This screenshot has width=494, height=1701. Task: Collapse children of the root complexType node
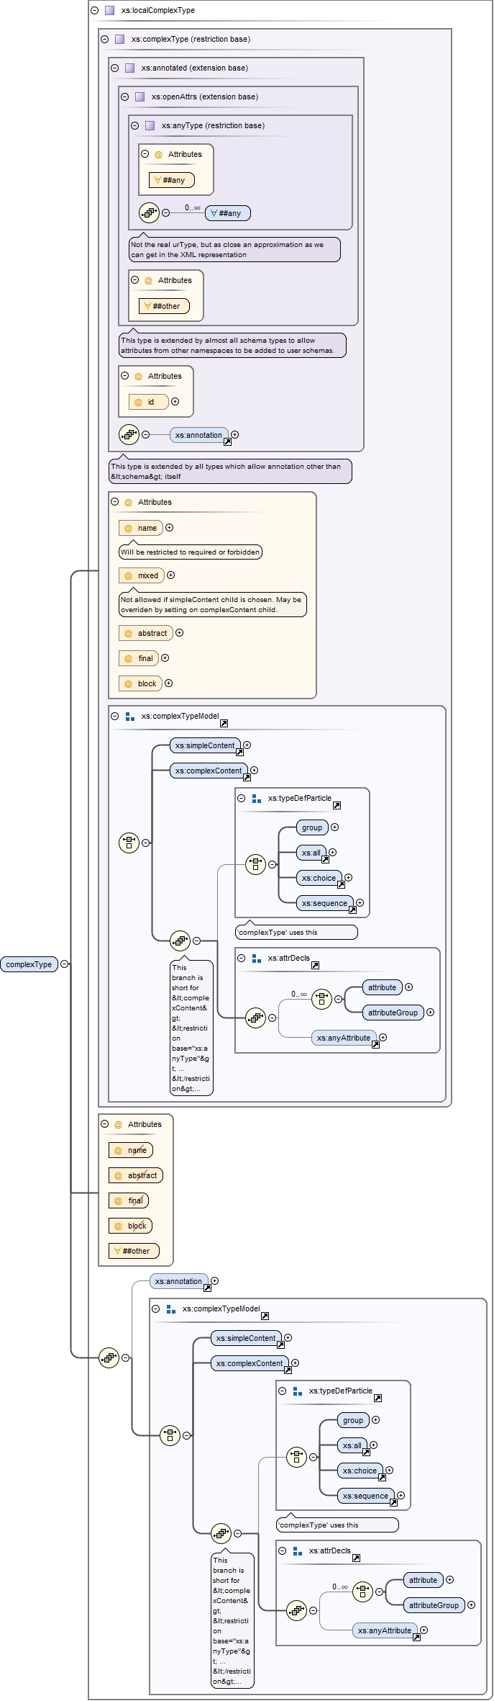click(65, 964)
